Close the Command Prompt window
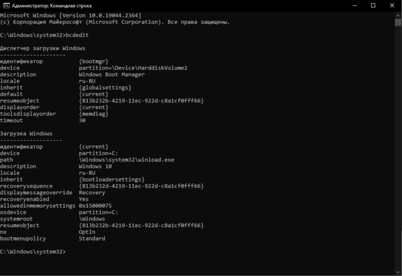Viewport: 402px width, 276px height. click(x=392, y=6)
